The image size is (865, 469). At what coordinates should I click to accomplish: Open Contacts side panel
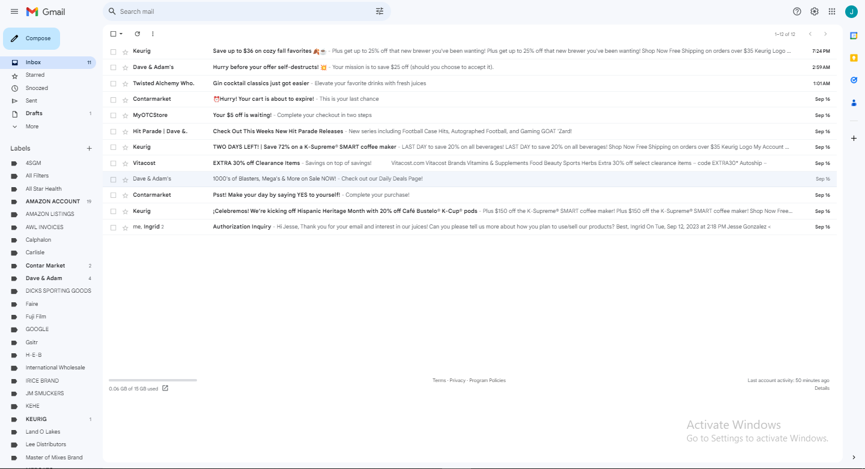click(x=854, y=103)
